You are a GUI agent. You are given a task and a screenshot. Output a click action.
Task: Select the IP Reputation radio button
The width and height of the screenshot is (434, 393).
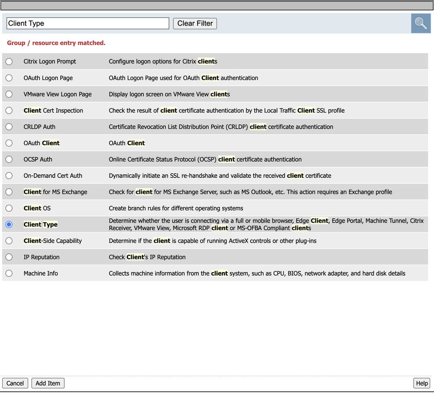[x=9, y=257]
